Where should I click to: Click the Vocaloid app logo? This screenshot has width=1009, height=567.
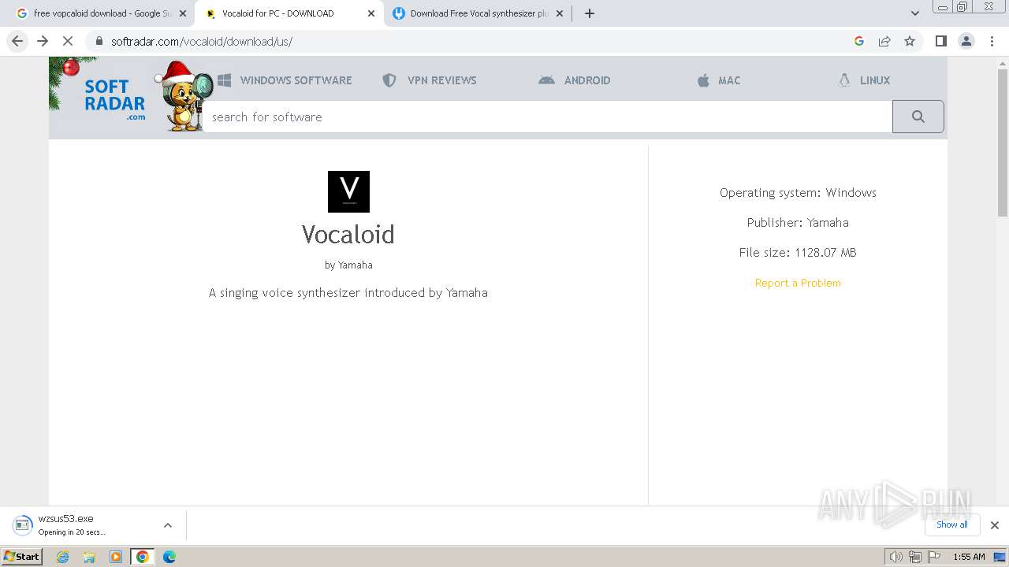click(348, 191)
